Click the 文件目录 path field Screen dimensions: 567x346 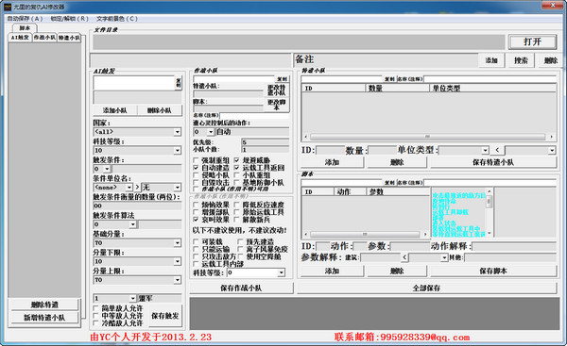tap(299, 42)
